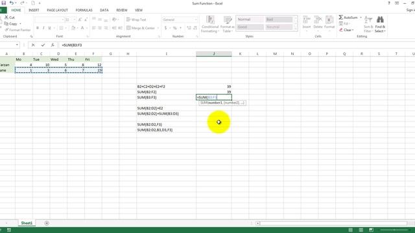
Task: Click the Clear eraser button
Action: click(346, 30)
